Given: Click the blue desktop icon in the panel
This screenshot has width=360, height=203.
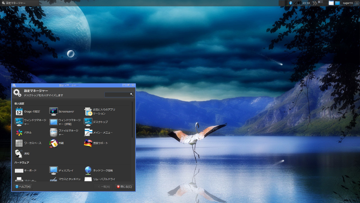Looking at the screenshot, I should coord(337,3).
